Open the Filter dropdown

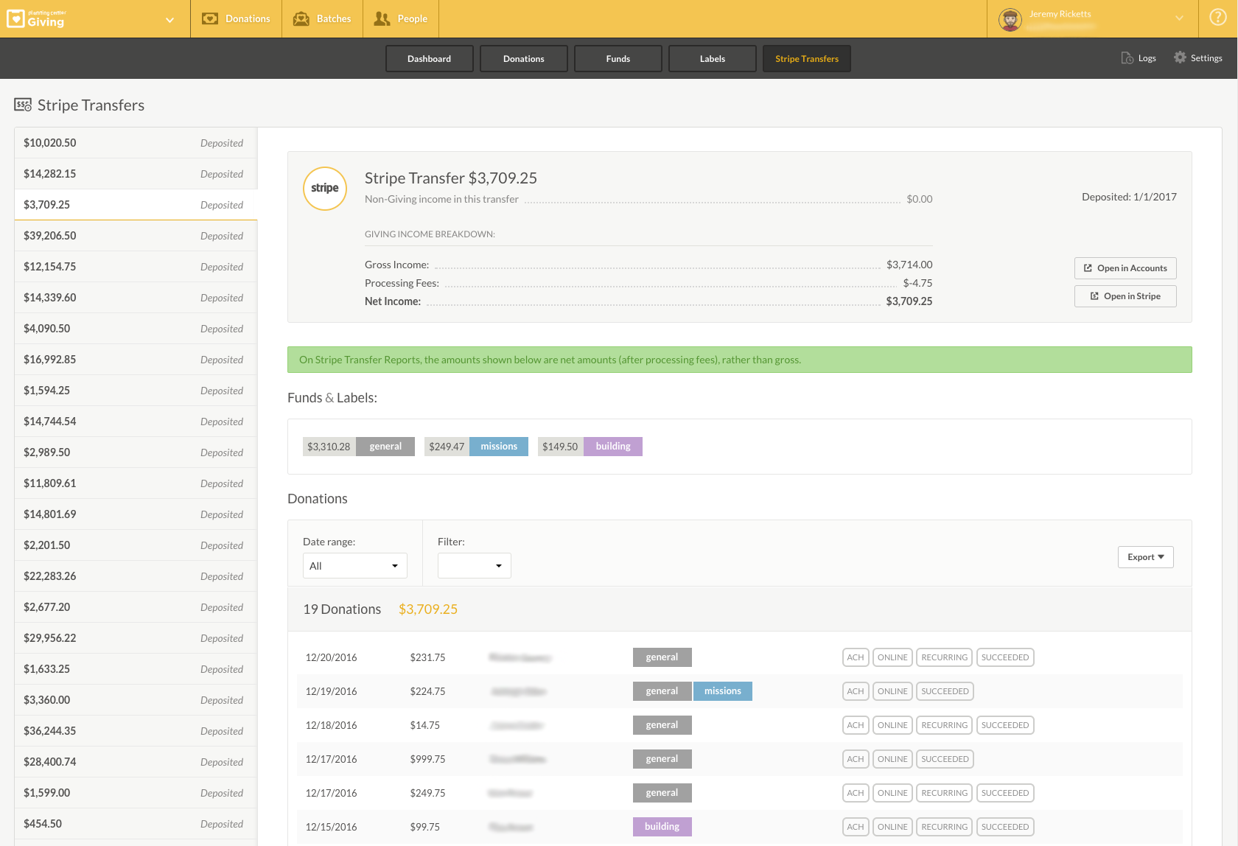click(474, 566)
